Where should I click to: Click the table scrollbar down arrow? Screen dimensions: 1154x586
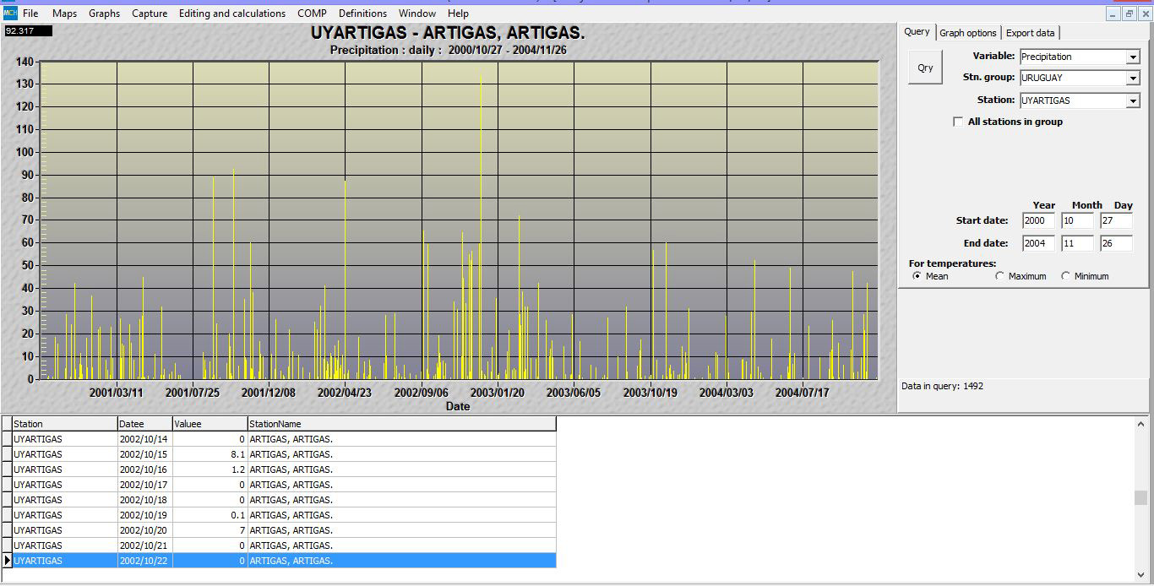pos(1140,575)
